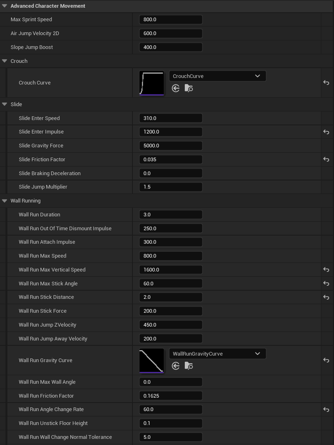Image resolution: width=334 pixels, height=445 pixels.
Task: Edit the Wall Run Max Vertical Speed field
Action: [170, 269]
